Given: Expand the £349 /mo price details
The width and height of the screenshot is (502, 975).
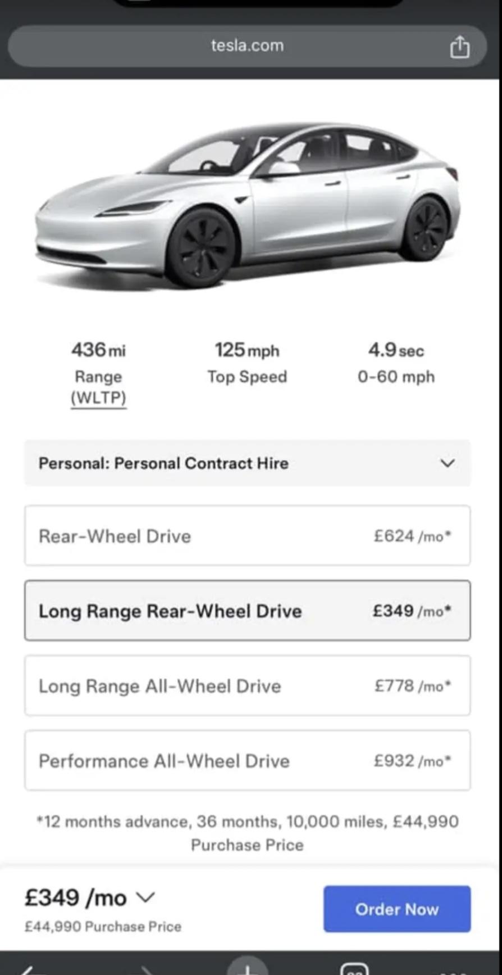Looking at the screenshot, I should (145, 897).
